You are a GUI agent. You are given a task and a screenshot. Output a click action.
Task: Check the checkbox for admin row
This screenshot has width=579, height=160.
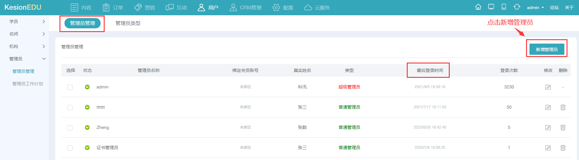pos(70,87)
